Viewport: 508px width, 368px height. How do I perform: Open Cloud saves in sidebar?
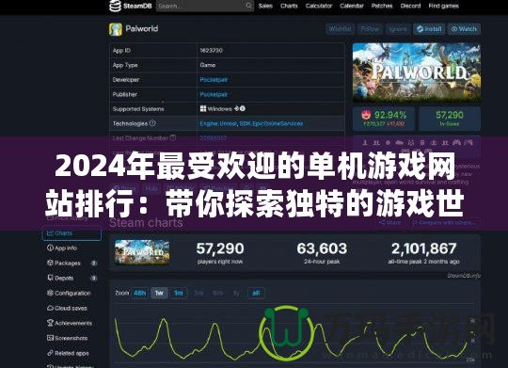67,308
